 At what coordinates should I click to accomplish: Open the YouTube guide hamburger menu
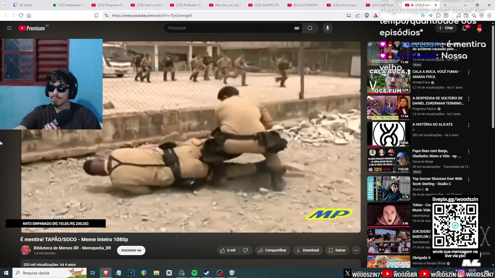tap(9, 28)
